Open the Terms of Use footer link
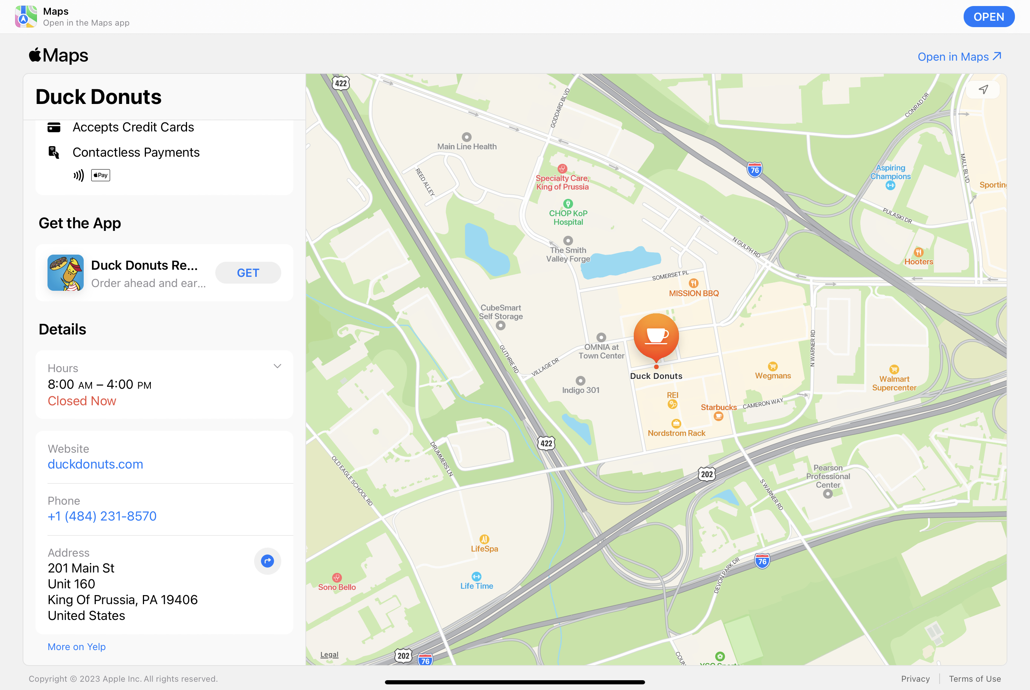1030x690 pixels. click(975, 679)
